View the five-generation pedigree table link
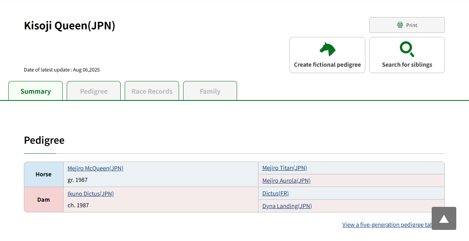469x241 pixels. click(x=387, y=225)
